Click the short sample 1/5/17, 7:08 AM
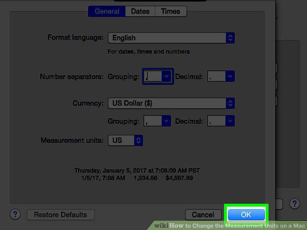This screenshot has height=230, width=307. (103, 178)
